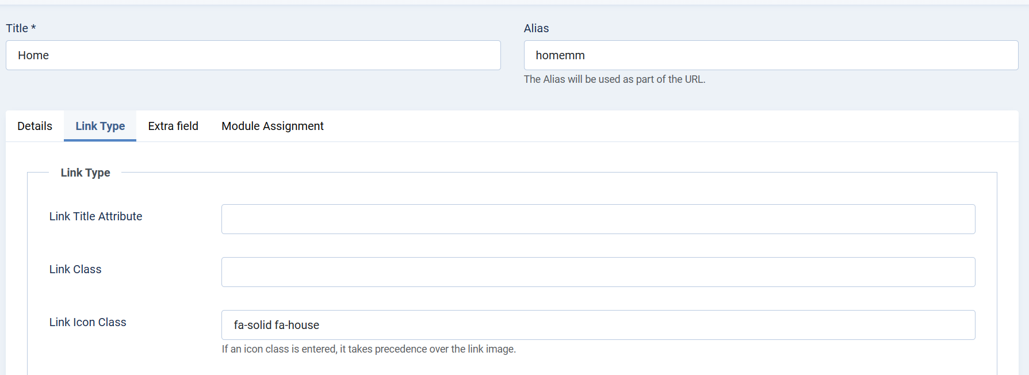Click into the Alias text field
Screen dimensions: 1029x375
pos(771,55)
